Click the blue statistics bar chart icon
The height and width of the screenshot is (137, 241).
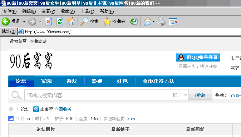(x=11, y=118)
